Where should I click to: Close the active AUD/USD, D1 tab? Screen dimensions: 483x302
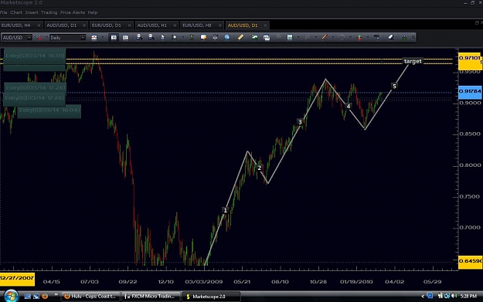pyautogui.click(x=265, y=25)
